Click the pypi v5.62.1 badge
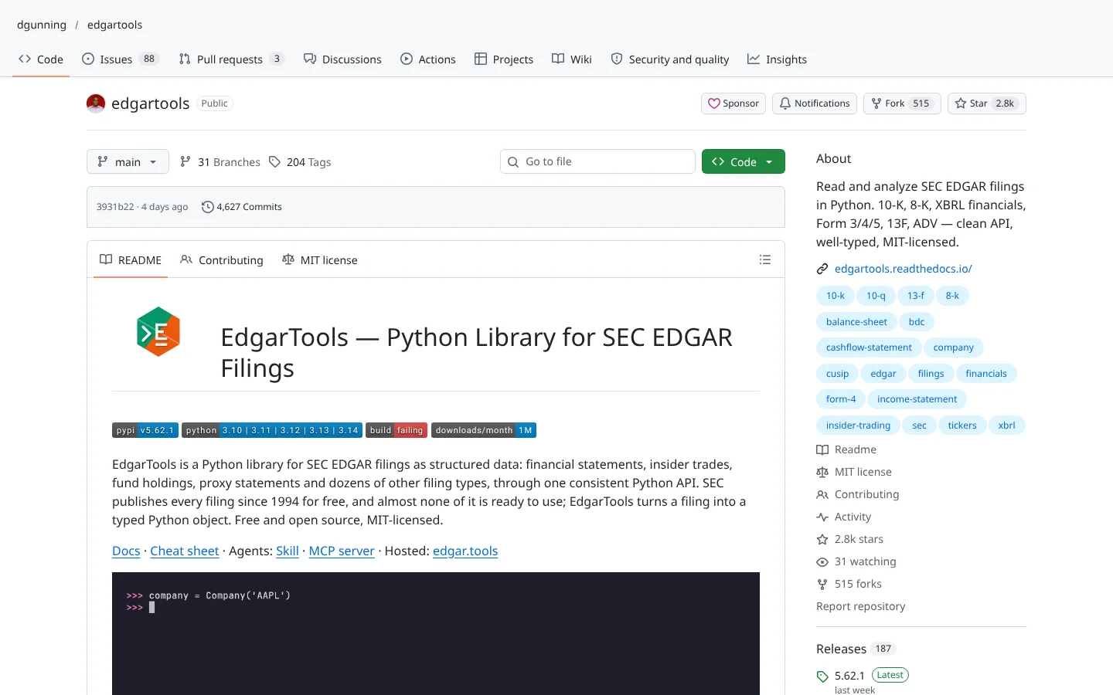This screenshot has width=1113, height=695. point(145,430)
